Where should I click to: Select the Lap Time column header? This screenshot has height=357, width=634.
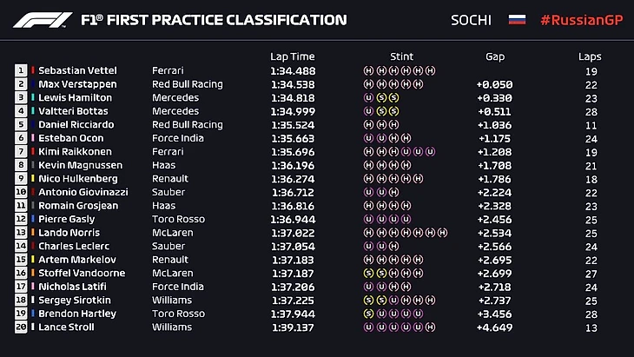[292, 56]
